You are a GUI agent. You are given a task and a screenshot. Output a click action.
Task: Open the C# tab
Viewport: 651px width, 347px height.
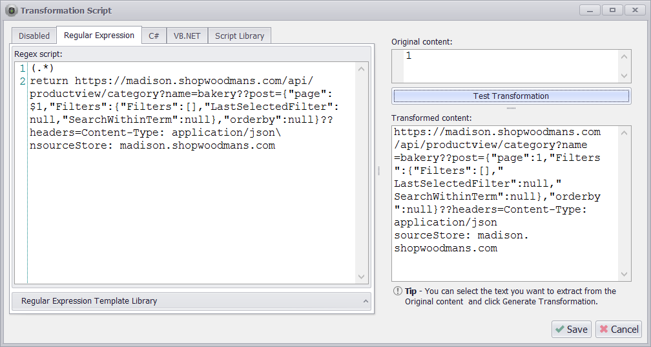click(154, 36)
